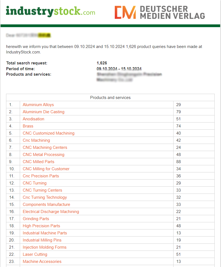This screenshot has width=221, height=267.
Task: Open Electrical Discharge Machining link
Action: (51, 212)
